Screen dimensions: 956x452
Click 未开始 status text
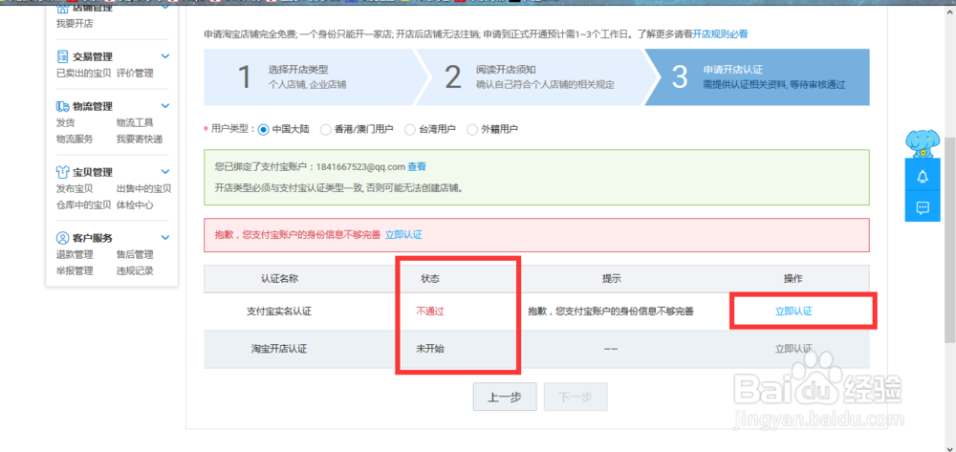tap(430, 349)
